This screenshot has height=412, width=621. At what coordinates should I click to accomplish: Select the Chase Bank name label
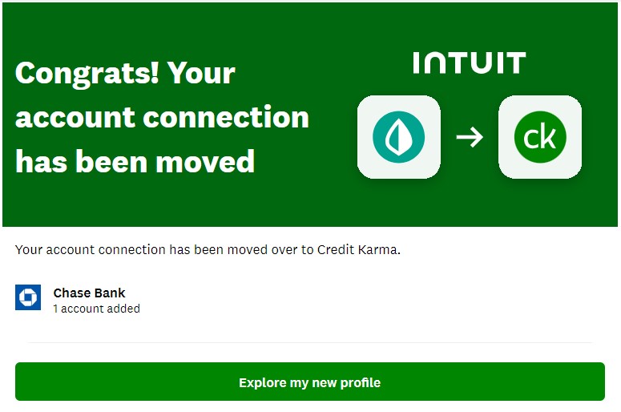click(89, 293)
